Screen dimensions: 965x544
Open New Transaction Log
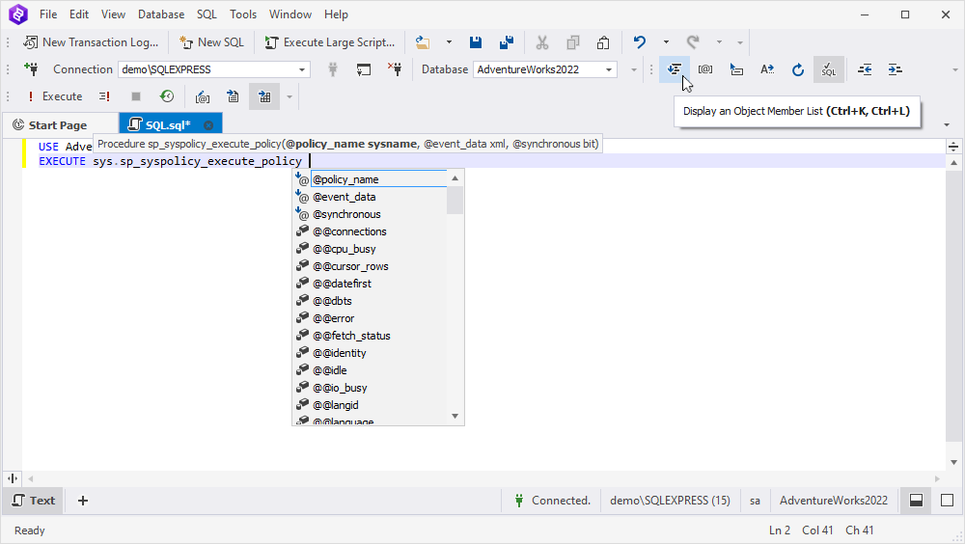click(x=91, y=42)
